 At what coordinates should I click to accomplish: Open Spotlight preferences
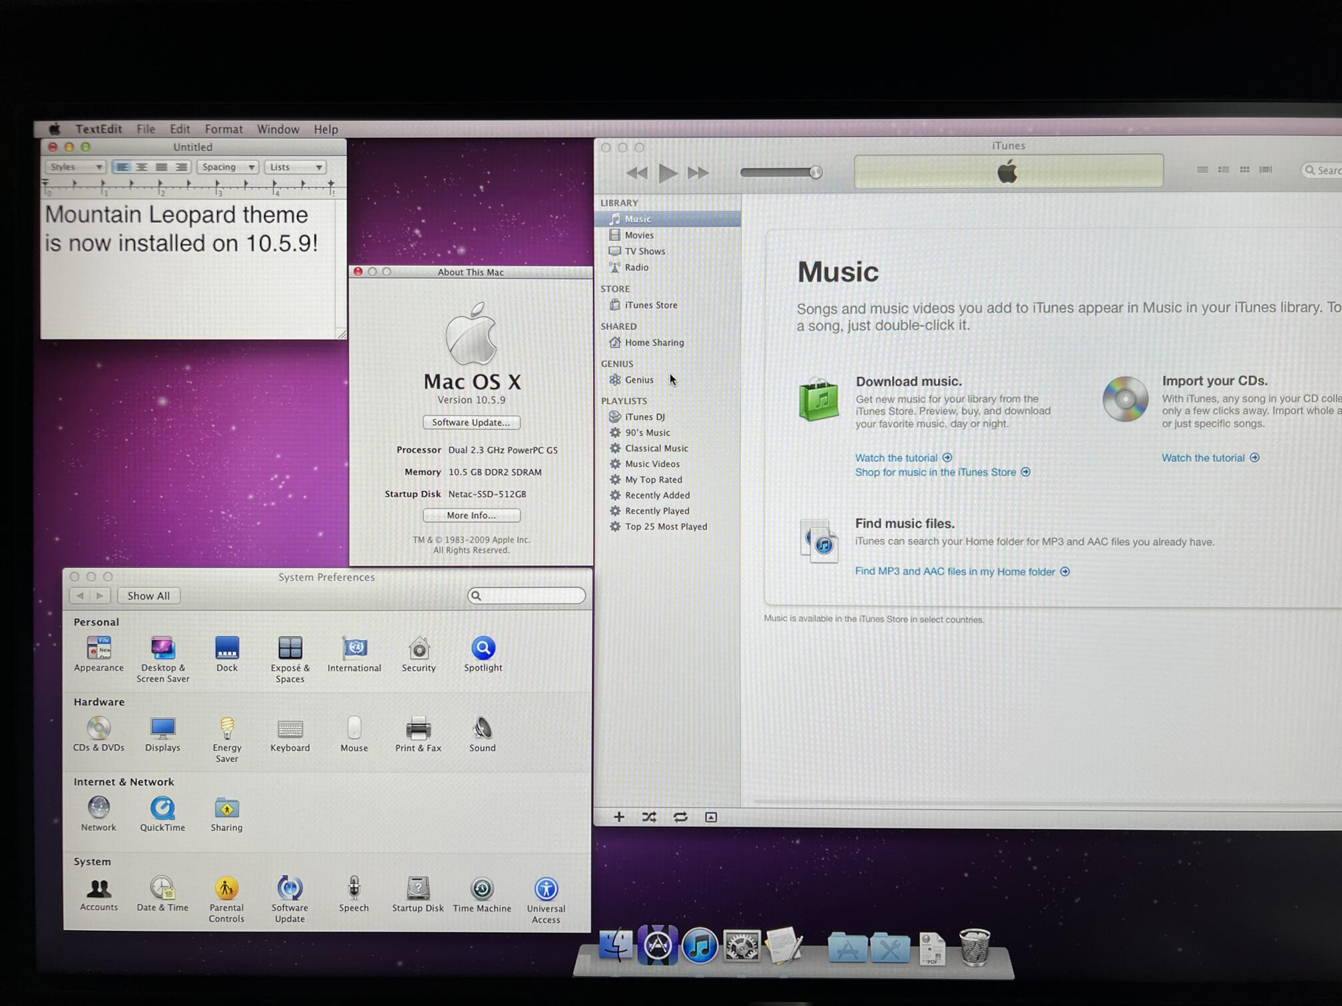[483, 655]
